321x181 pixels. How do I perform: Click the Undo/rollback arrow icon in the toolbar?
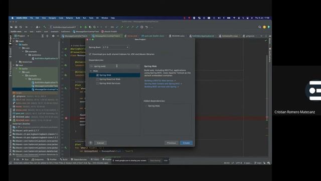point(146,27)
